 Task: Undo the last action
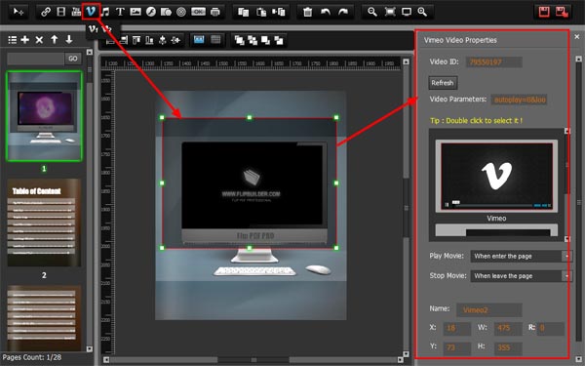click(326, 12)
